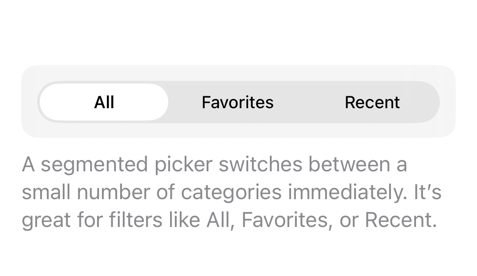Filter the list by Favorites
This screenshot has width=477, height=276.
tap(238, 102)
